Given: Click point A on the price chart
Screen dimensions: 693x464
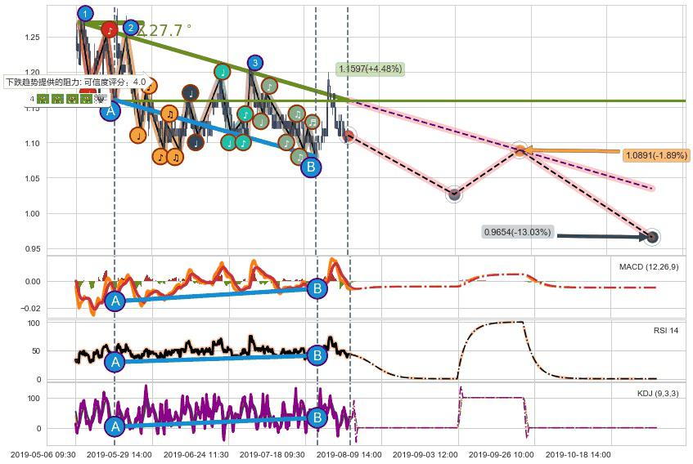Looking at the screenshot, I should [110, 109].
